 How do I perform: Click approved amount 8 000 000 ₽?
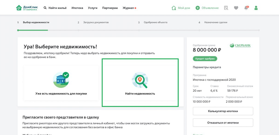(x=207, y=50)
